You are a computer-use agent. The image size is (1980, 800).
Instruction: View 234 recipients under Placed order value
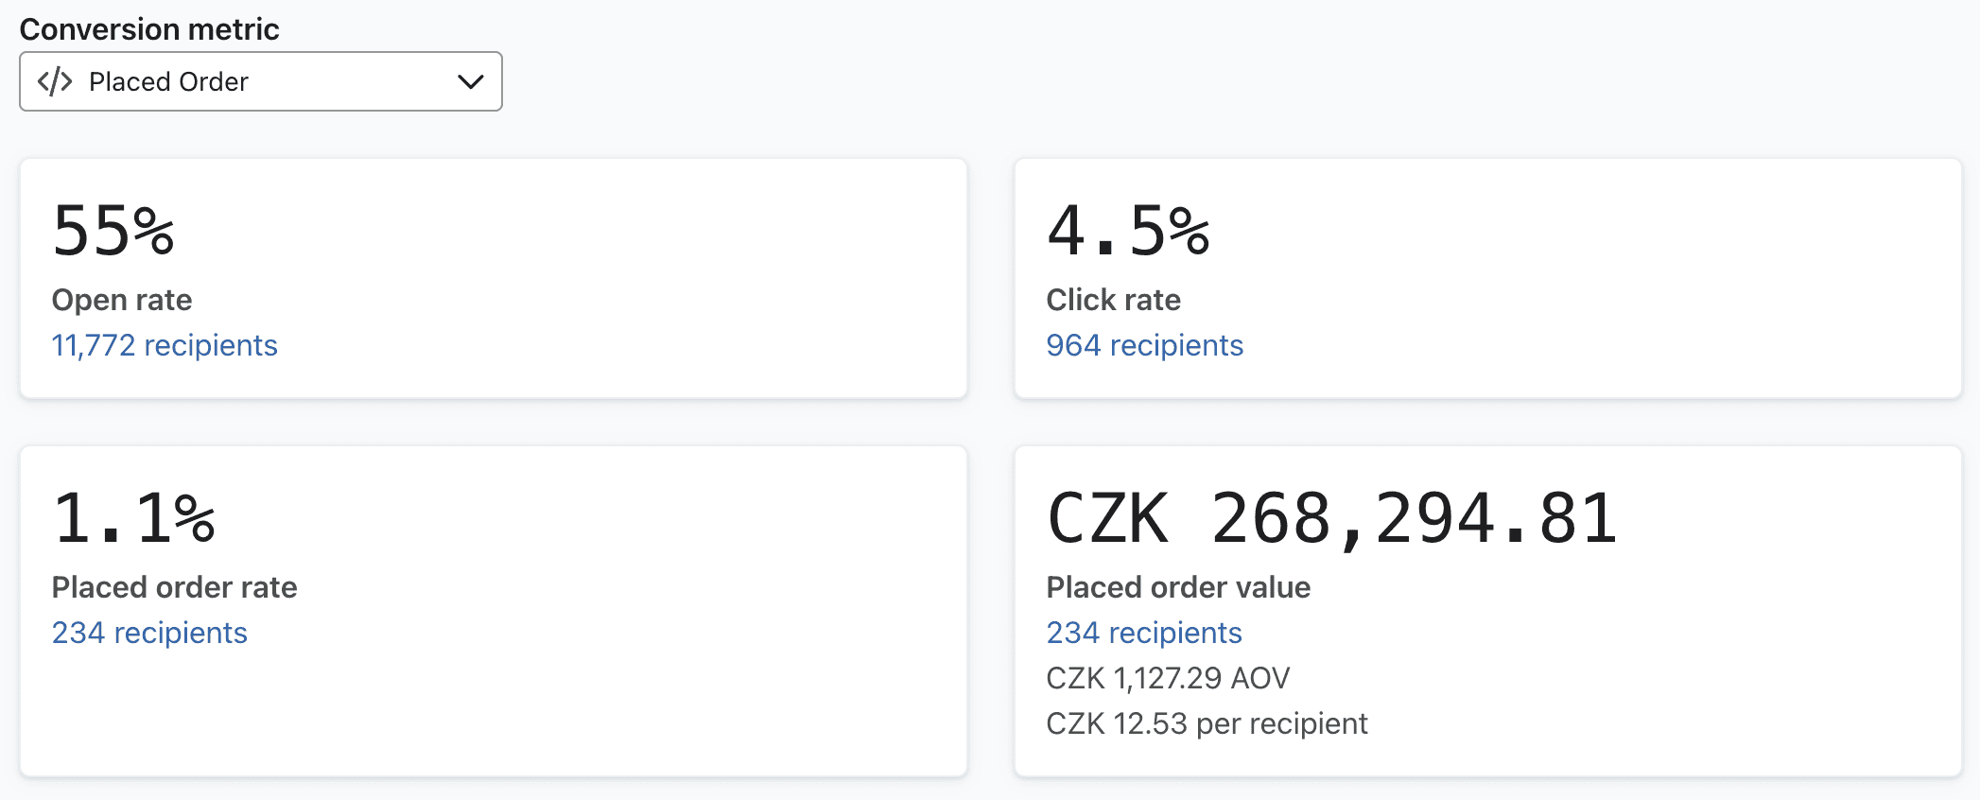[1144, 633]
